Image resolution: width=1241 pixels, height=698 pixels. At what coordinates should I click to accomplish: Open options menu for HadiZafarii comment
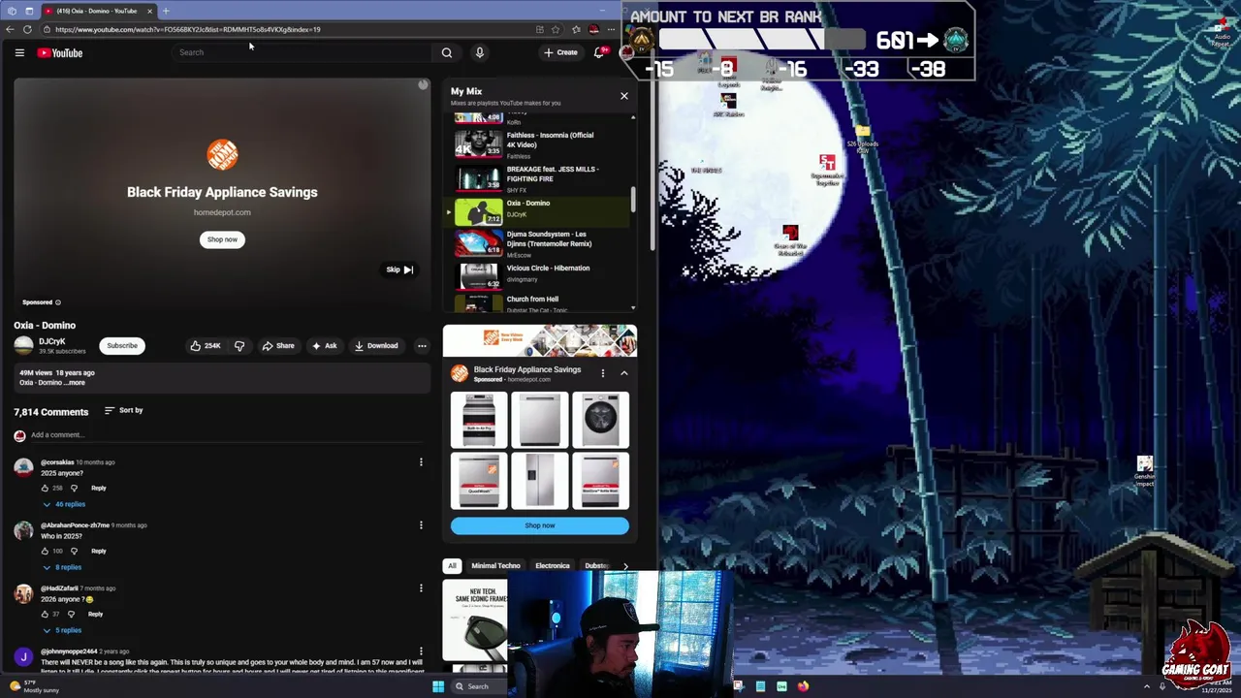(x=421, y=588)
